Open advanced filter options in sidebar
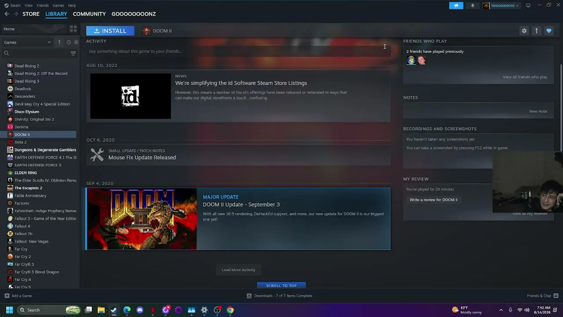The image size is (563, 317). (73, 53)
